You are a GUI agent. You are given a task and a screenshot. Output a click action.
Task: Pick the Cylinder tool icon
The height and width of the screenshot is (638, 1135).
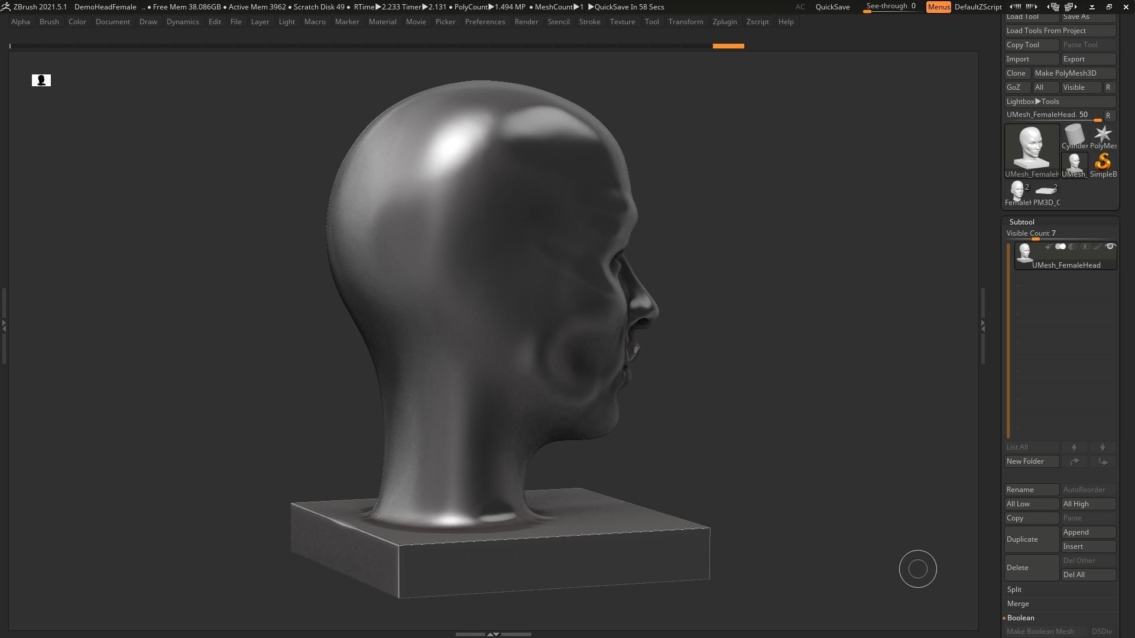click(x=1074, y=136)
